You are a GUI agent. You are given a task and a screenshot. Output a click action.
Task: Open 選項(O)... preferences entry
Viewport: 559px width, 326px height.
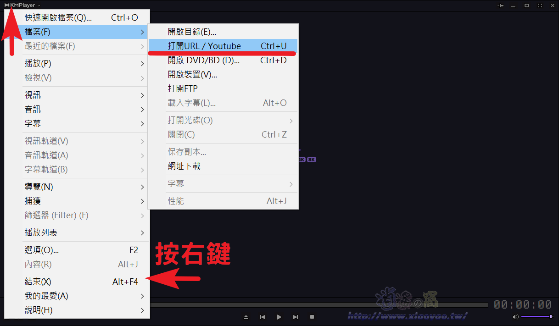[77, 250]
